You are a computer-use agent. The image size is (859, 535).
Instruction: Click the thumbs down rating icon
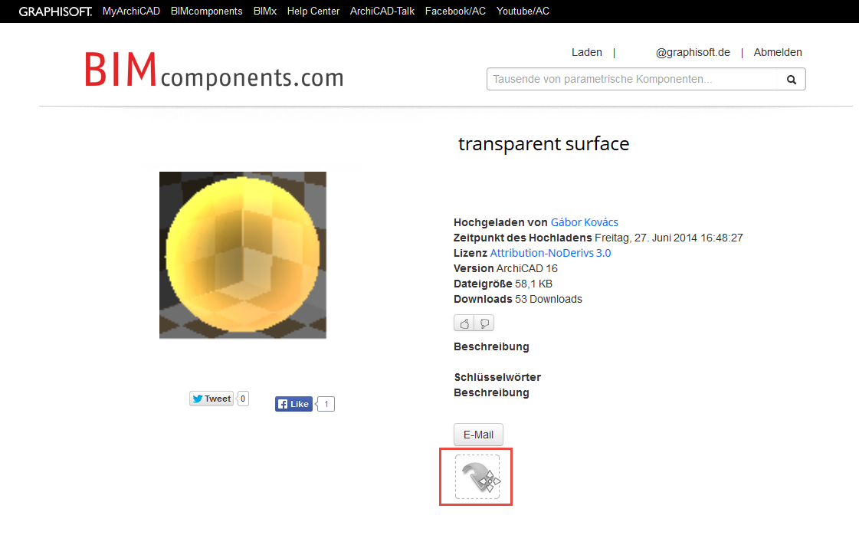click(484, 323)
